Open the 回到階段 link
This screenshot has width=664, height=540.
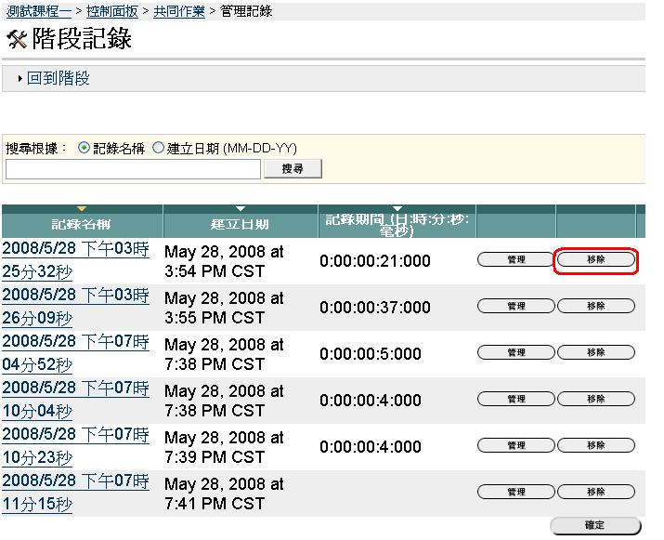coord(58,79)
